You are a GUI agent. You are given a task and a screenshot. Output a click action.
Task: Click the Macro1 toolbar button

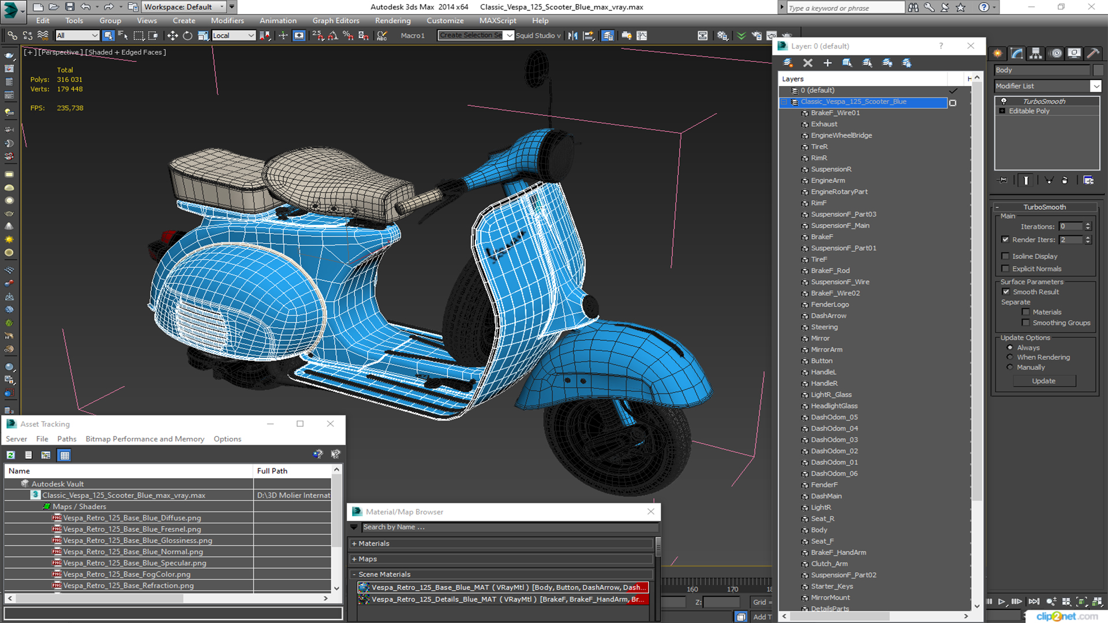tap(413, 36)
